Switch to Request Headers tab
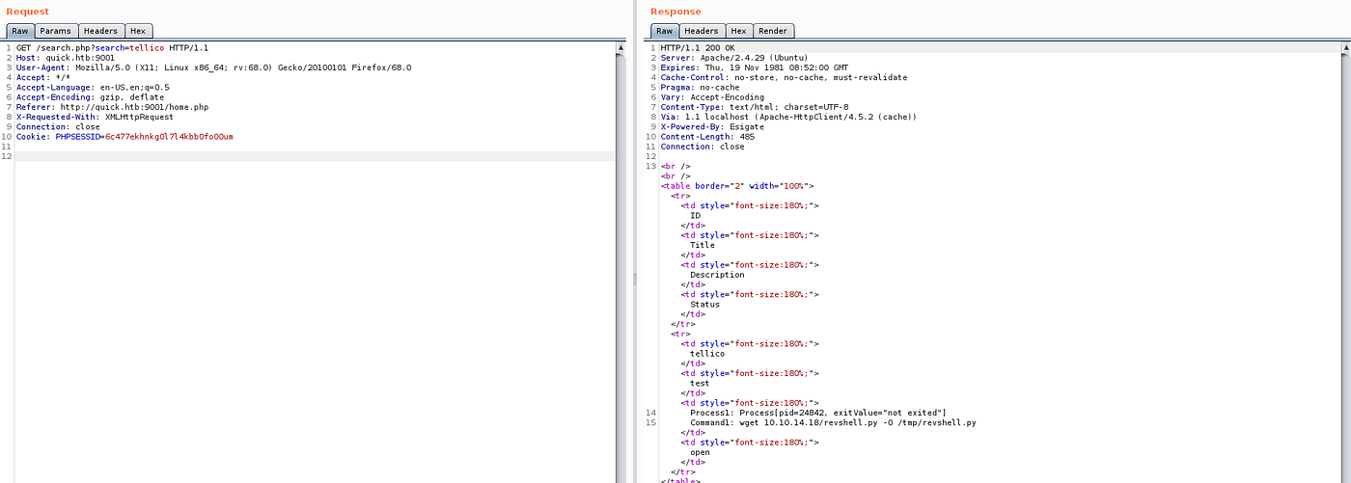Screen dimensions: 1351x483 click(x=100, y=31)
